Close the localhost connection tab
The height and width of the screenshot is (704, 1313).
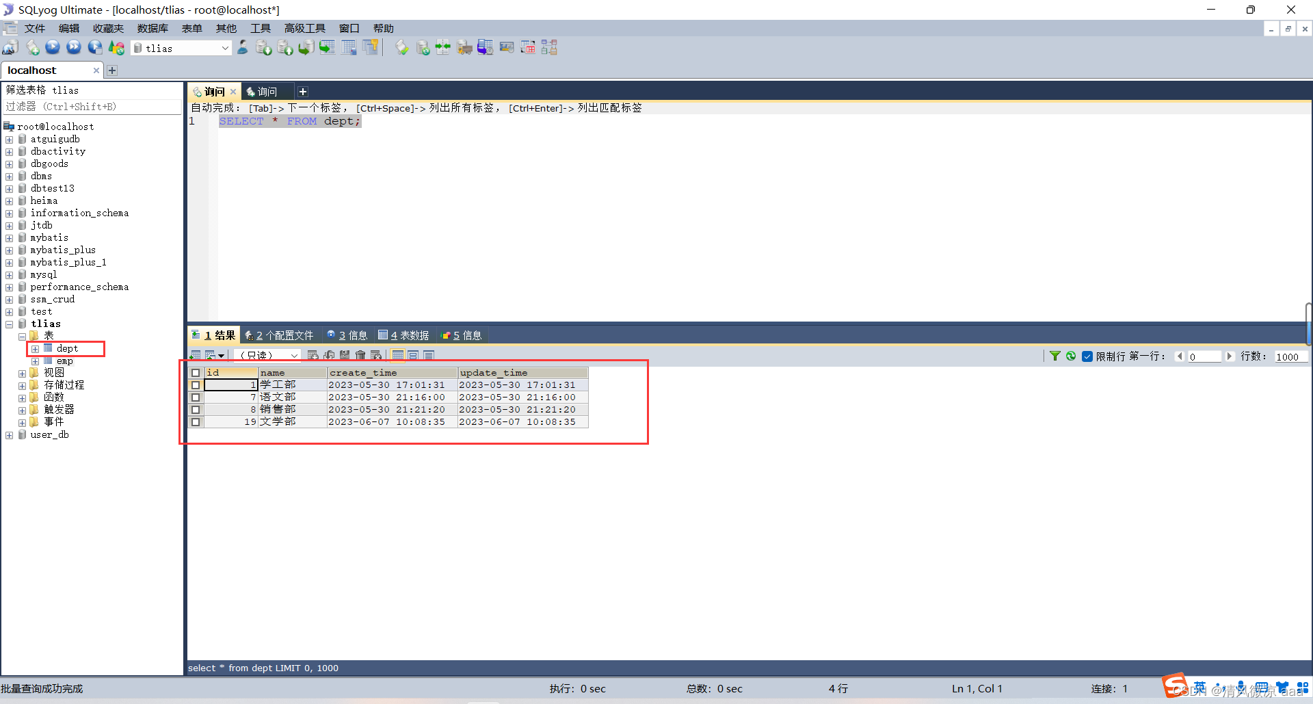click(x=96, y=70)
